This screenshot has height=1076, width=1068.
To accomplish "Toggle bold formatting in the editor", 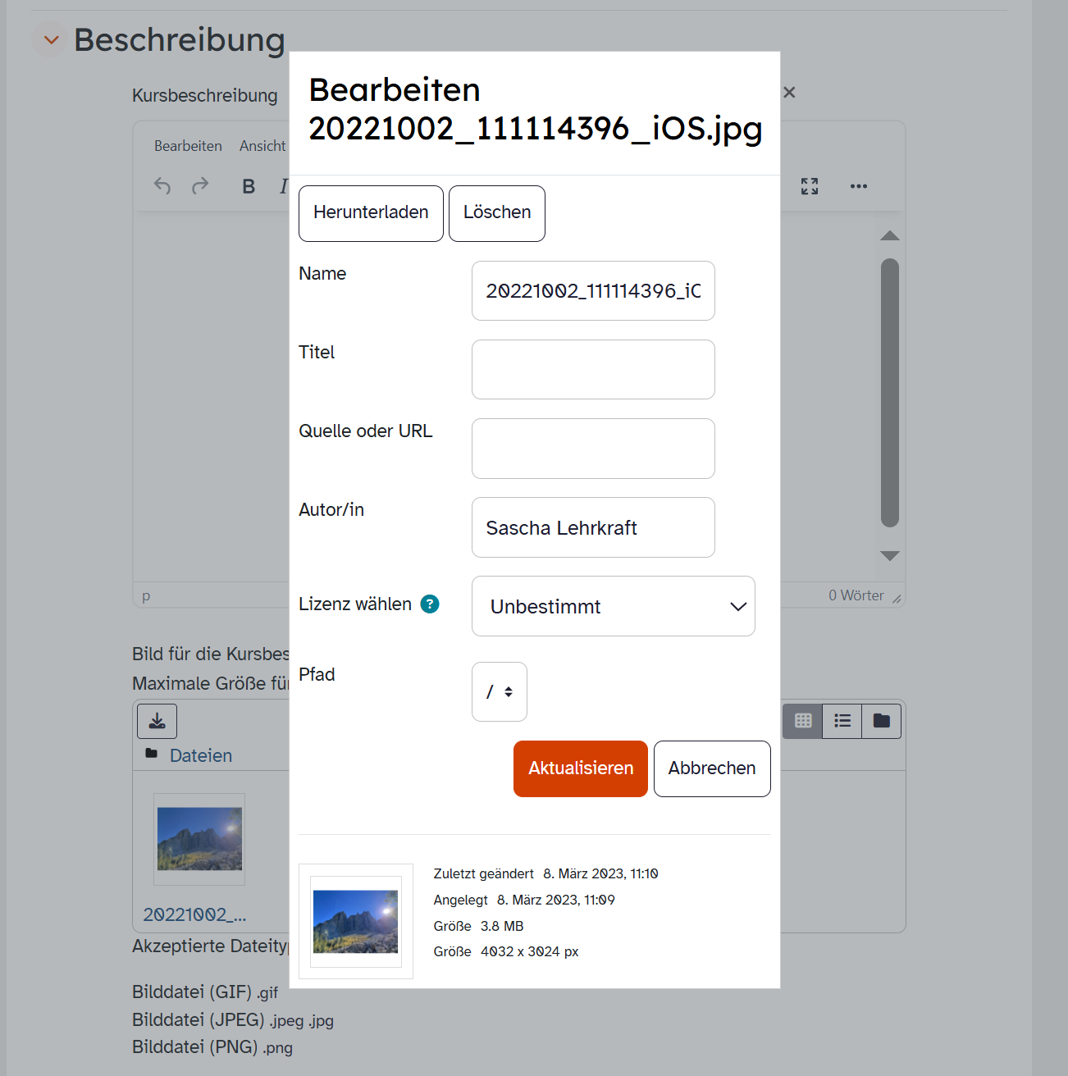I will (249, 186).
